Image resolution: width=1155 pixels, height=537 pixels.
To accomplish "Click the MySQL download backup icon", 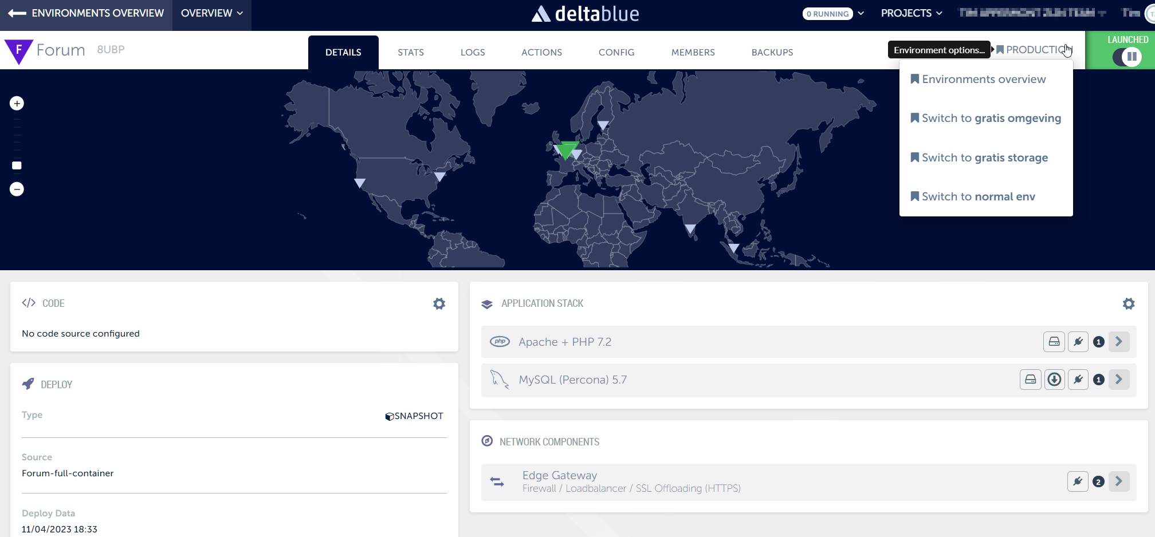I will click(x=1054, y=380).
